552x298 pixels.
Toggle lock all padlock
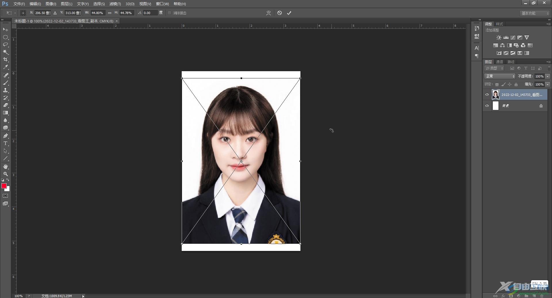[x=516, y=84]
